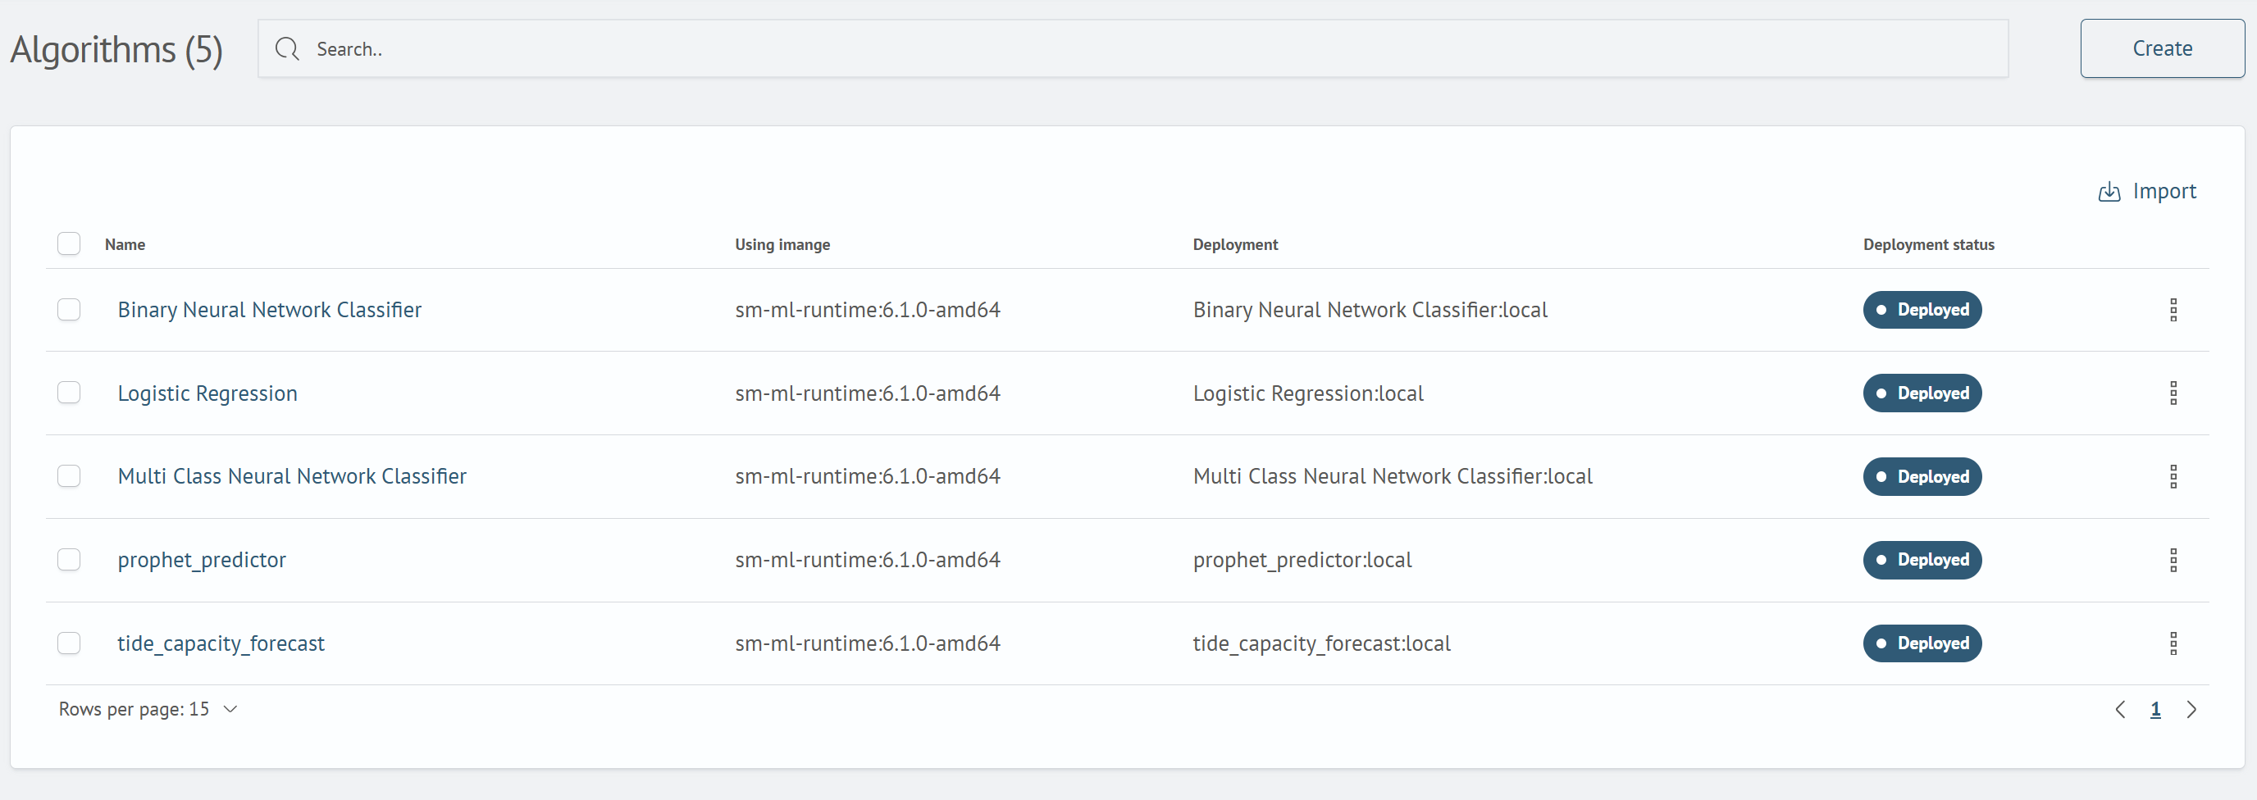The width and height of the screenshot is (2257, 800).
Task: Open the prophet_predictor algorithm link
Action: click(202, 560)
